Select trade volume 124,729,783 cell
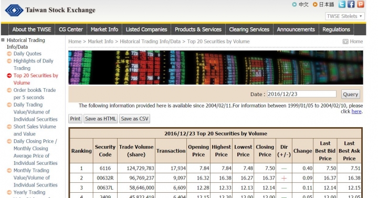 pyautogui.click(x=136, y=168)
